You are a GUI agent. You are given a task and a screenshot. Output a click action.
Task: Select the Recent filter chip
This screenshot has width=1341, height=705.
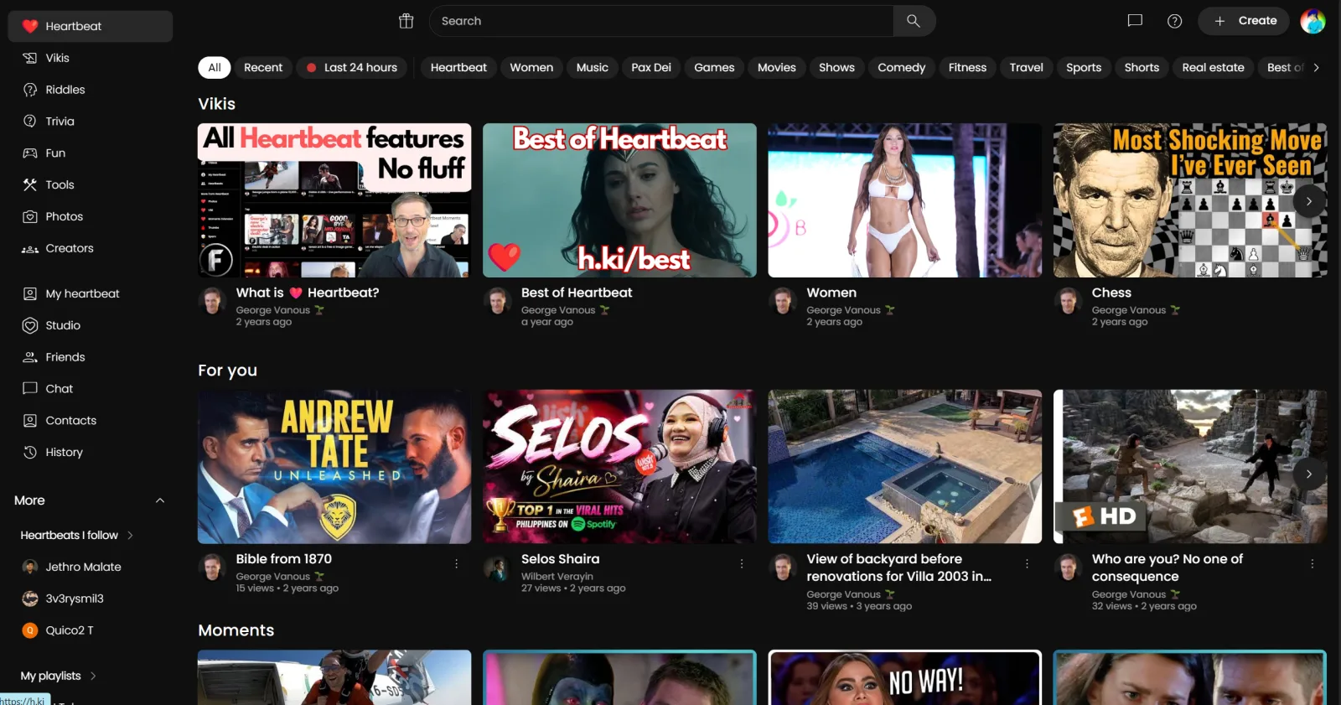pos(263,67)
